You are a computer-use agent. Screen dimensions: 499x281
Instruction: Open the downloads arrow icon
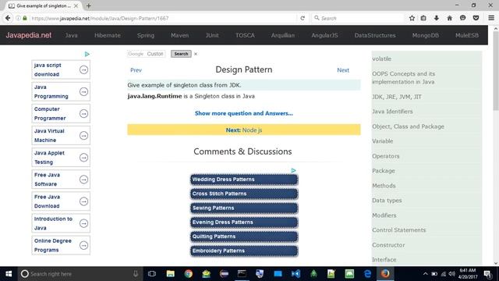(x=437, y=18)
